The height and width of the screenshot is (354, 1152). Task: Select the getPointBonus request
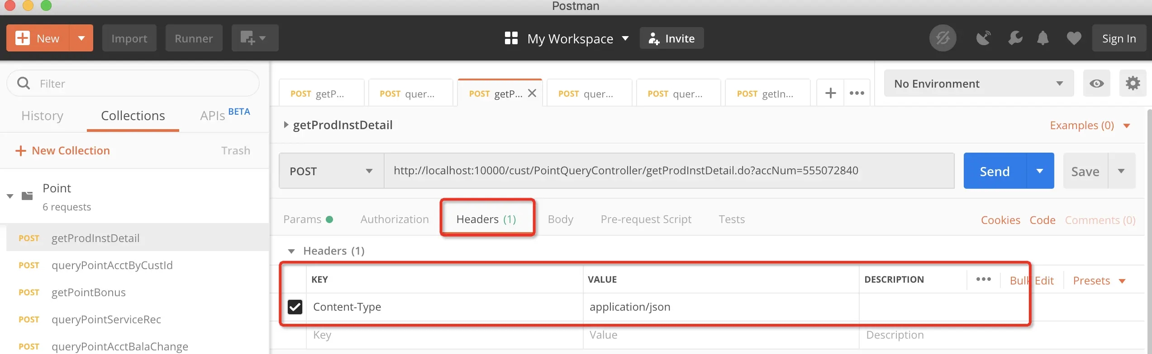(x=138, y=292)
